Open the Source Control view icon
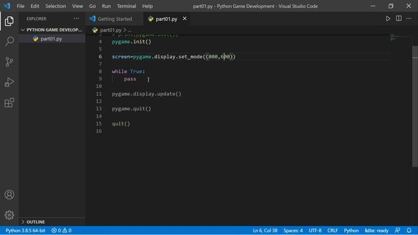This screenshot has width=418, height=235. (x=9, y=62)
